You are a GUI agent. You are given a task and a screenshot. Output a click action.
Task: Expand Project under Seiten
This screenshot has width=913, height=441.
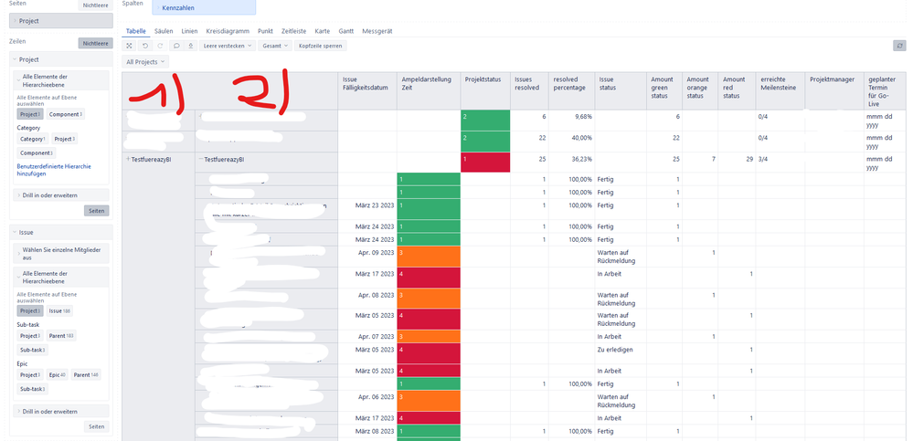[x=61, y=20]
